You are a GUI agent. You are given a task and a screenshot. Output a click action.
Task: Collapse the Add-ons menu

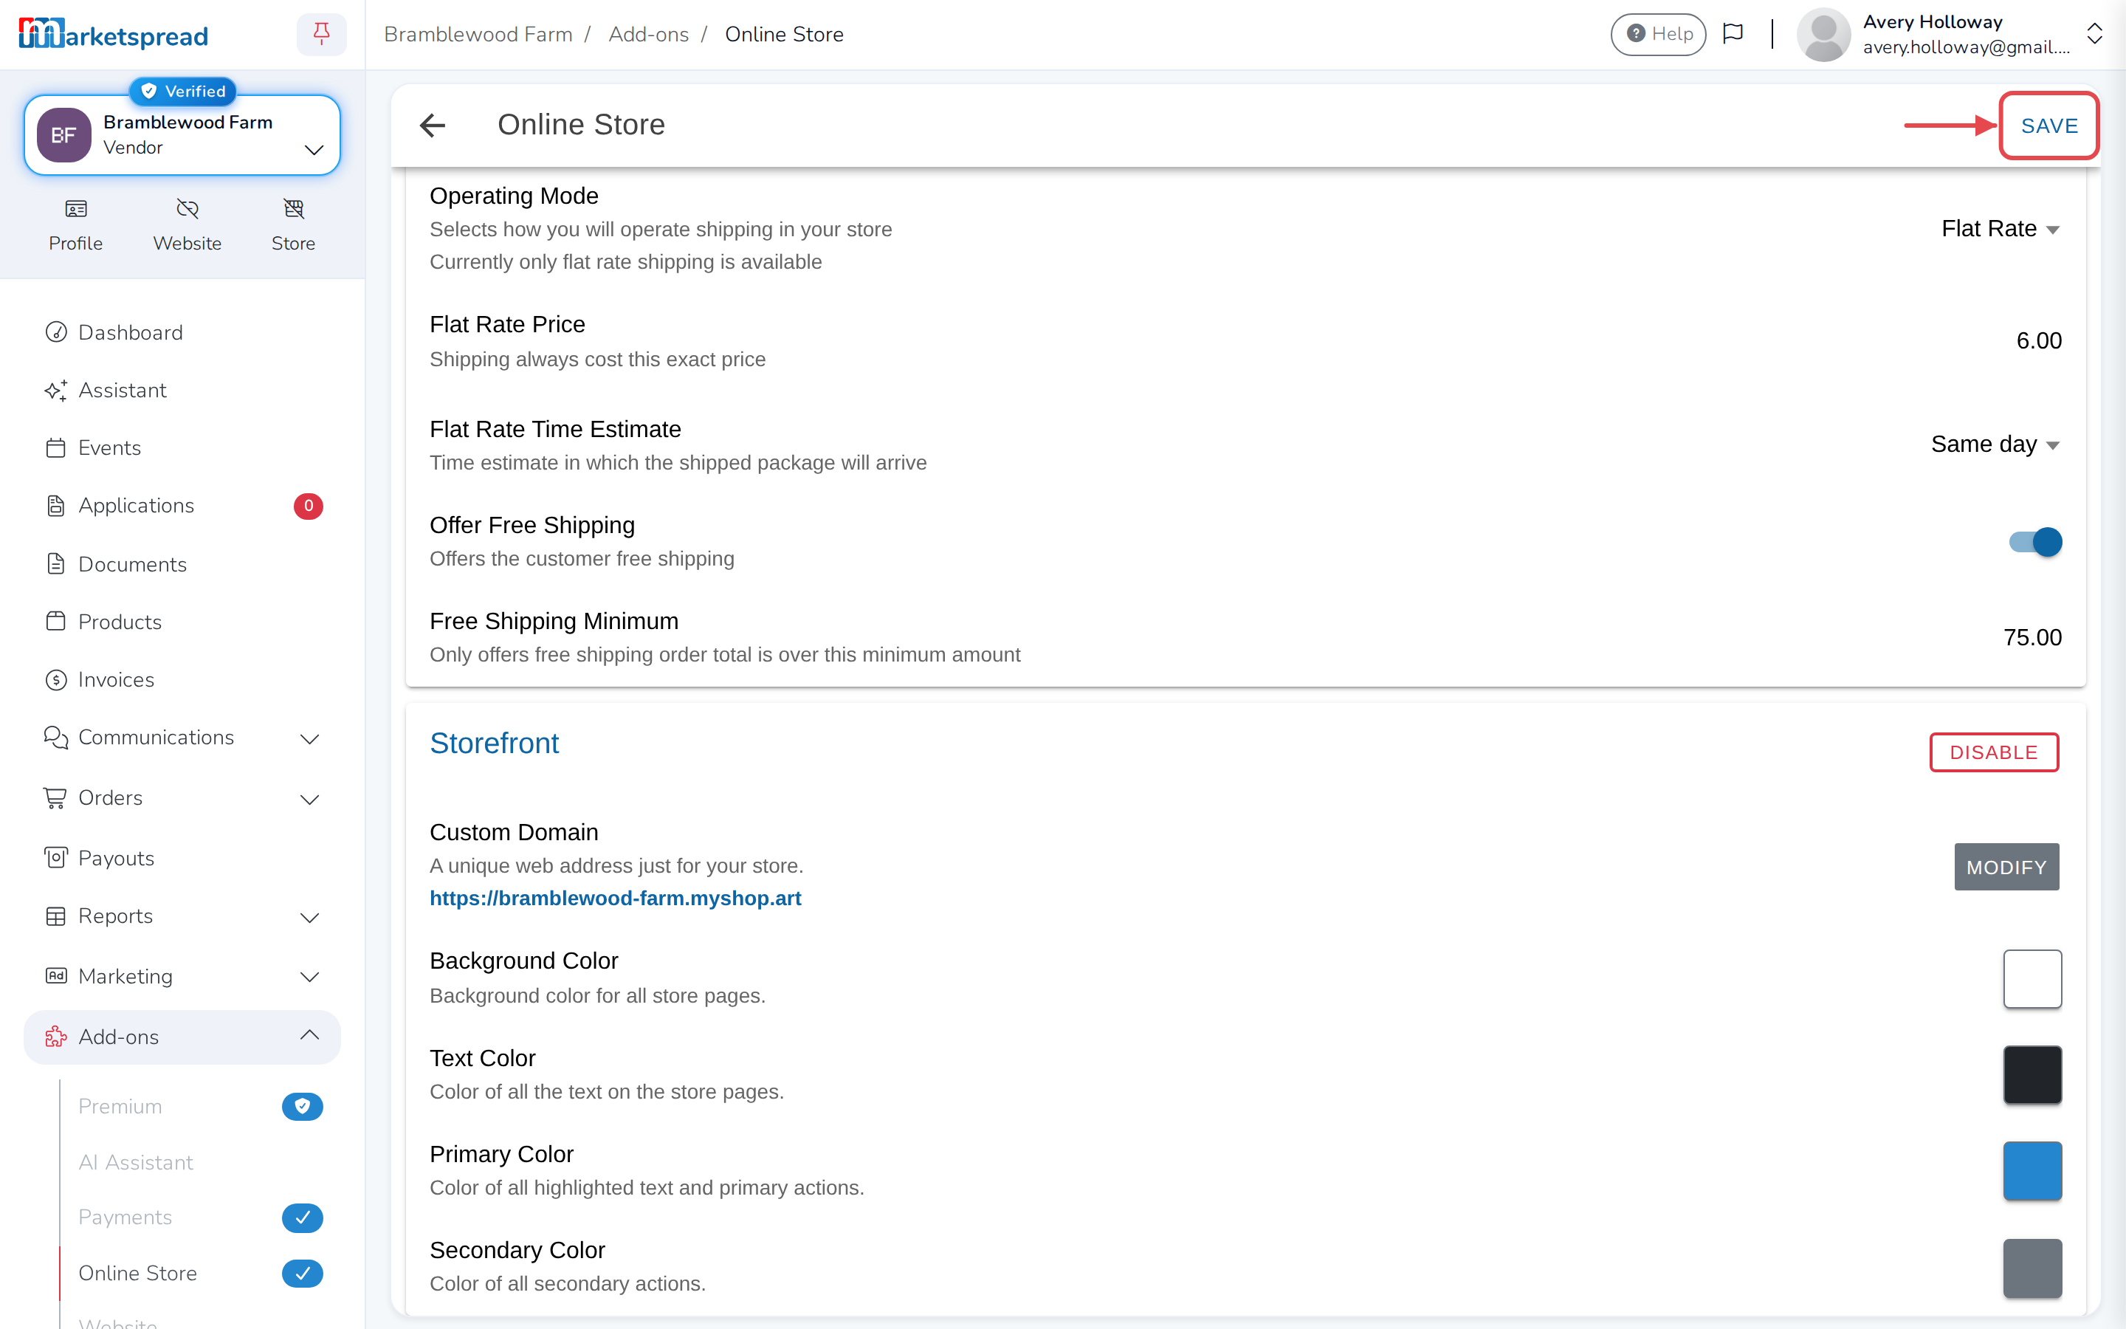182,1037
